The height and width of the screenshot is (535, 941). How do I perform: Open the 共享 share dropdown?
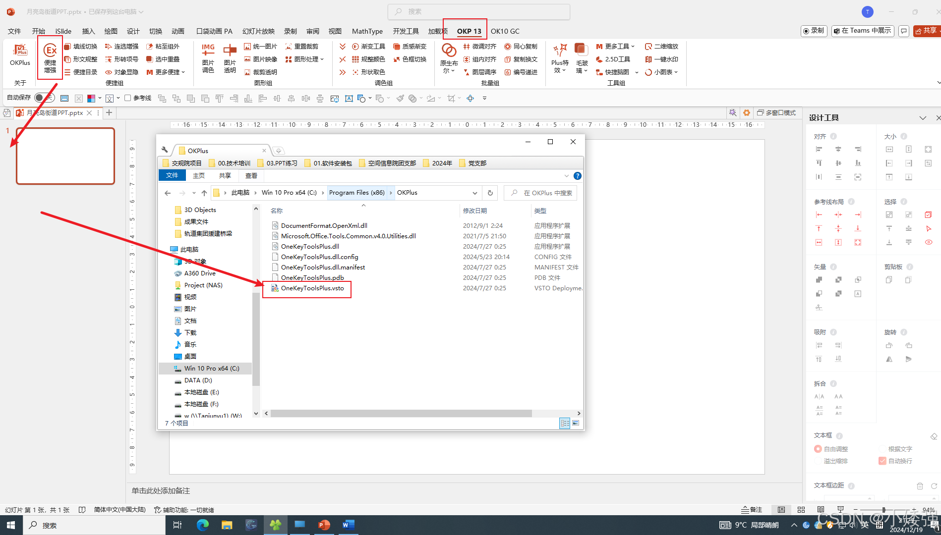coord(927,31)
